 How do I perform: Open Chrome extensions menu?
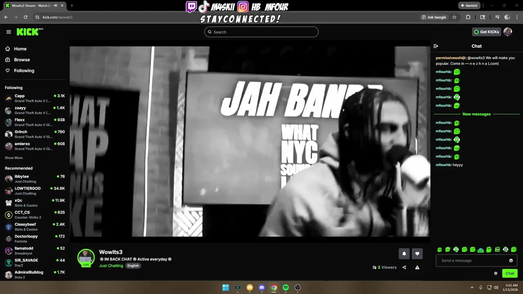[468, 17]
